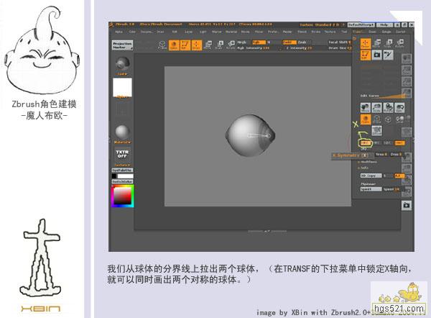Click the marker icon beside the camera icon
This screenshot has height=318, width=431.
389,55
